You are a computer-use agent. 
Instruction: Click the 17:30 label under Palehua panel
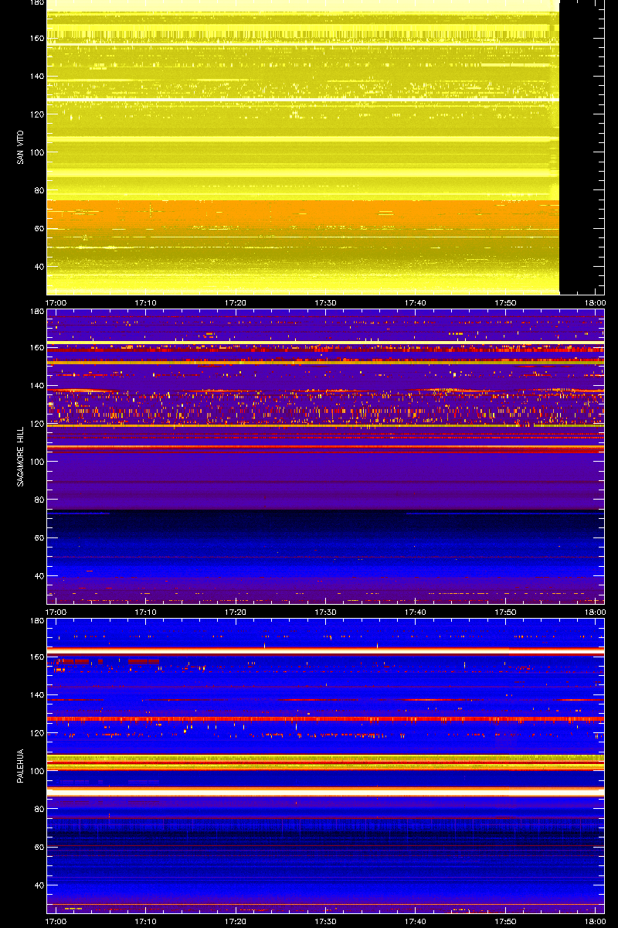[325, 921]
